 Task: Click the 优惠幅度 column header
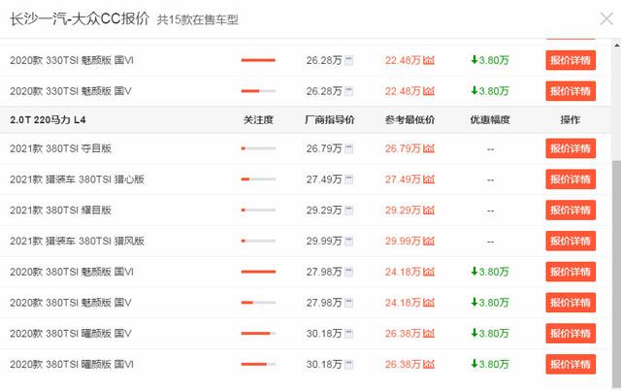(490, 120)
